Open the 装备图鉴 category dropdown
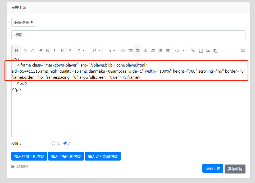The height and width of the screenshot is (183, 255). [x=24, y=22]
